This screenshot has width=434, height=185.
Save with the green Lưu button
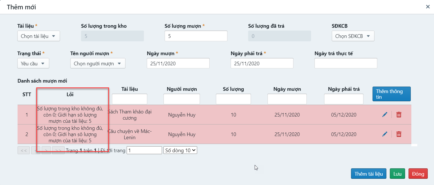pyautogui.click(x=397, y=174)
